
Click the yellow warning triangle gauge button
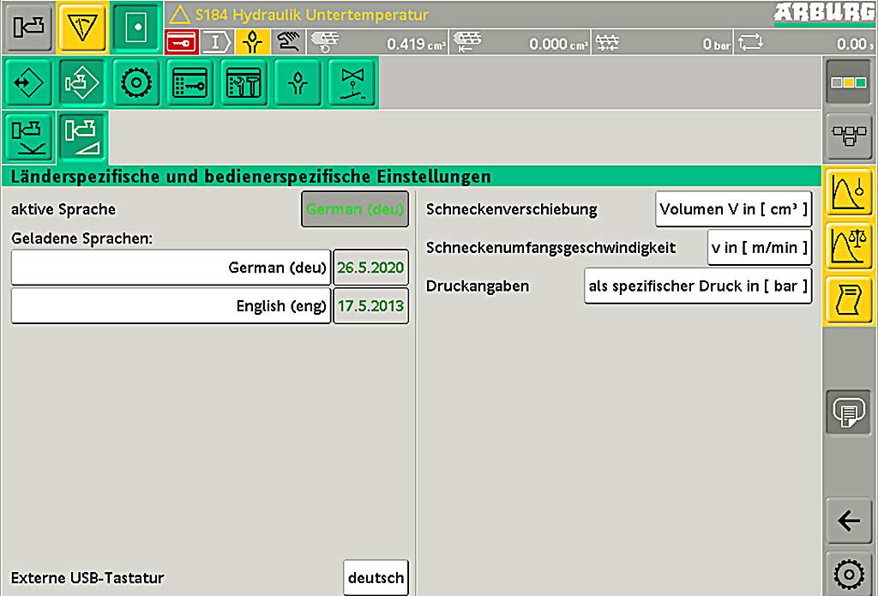tap(82, 27)
